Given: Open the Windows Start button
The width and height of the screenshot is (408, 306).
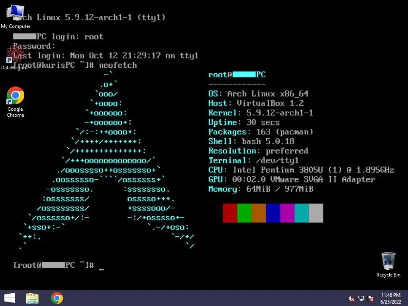Looking at the screenshot, I should [x=10, y=298].
